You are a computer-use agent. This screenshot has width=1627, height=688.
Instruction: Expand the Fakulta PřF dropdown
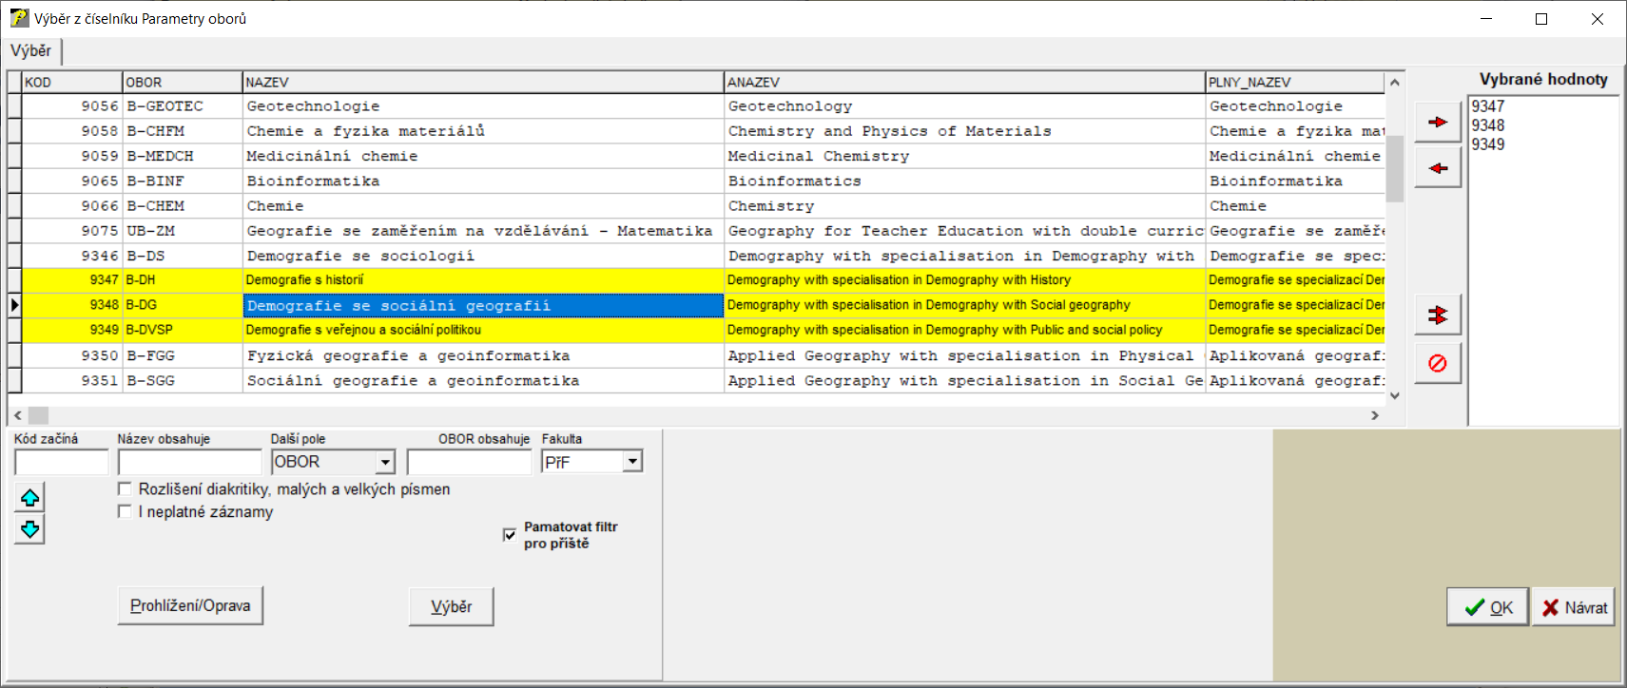[x=632, y=462]
